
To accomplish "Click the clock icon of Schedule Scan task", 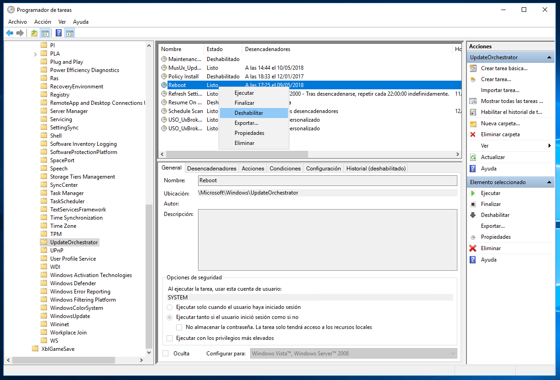I will (x=164, y=111).
